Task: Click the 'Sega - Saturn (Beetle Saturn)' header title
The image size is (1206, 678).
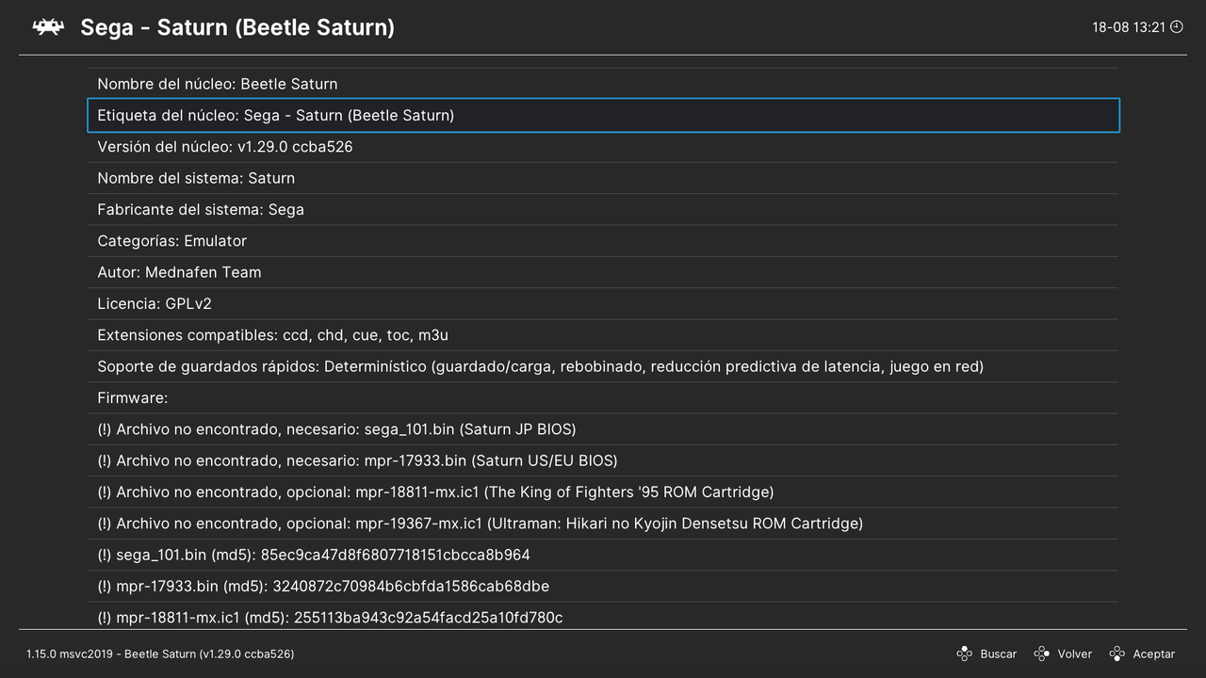Action: click(237, 27)
